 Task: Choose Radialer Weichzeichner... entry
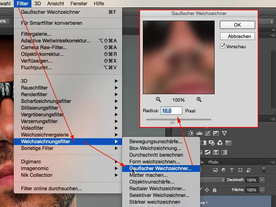[x=161, y=188]
